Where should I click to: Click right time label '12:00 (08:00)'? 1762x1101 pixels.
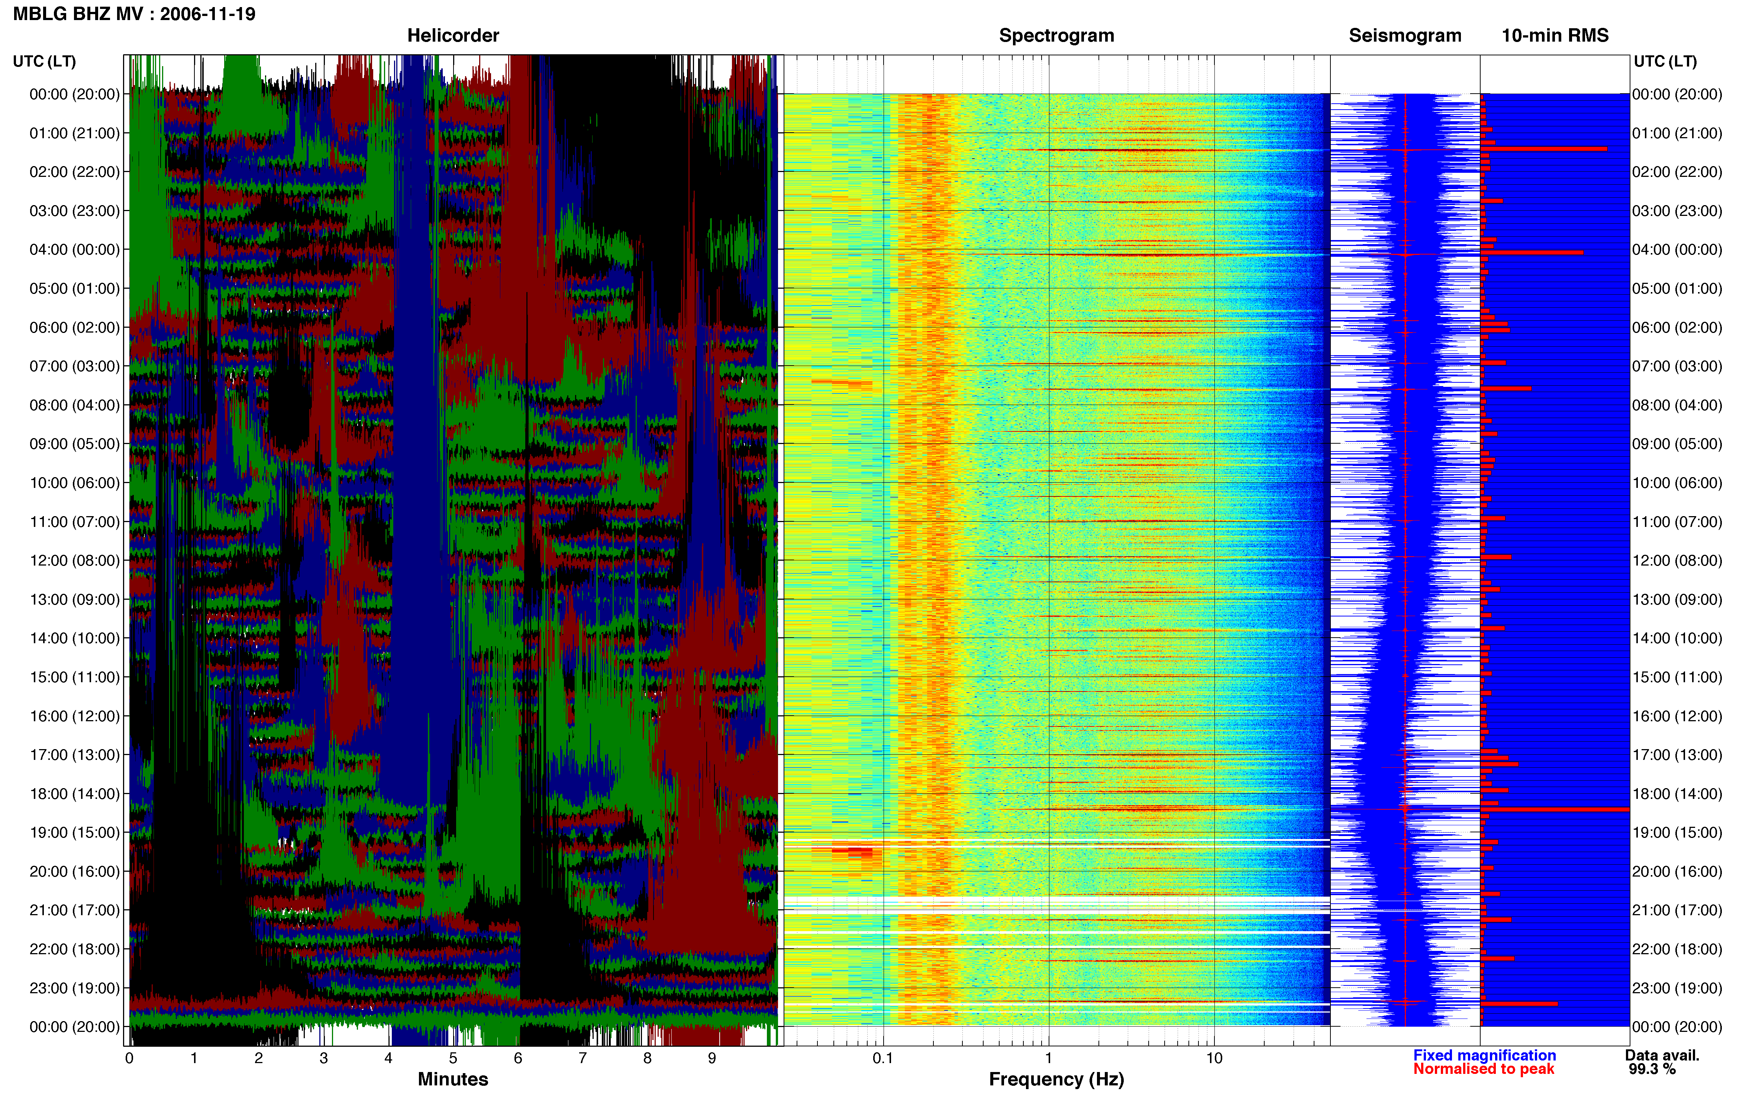tap(1677, 561)
